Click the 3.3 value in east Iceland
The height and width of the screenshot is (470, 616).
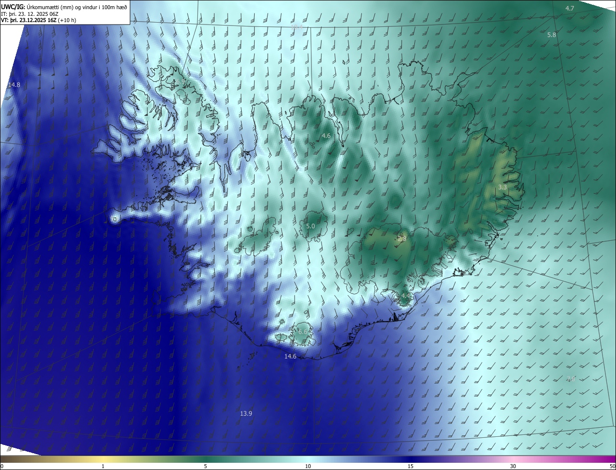pos(502,187)
